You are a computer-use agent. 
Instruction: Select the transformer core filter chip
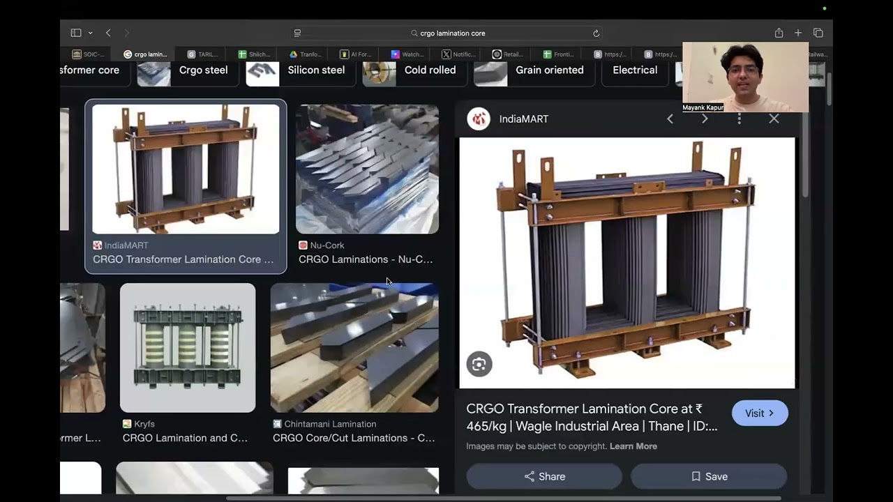(x=94, y=70)
